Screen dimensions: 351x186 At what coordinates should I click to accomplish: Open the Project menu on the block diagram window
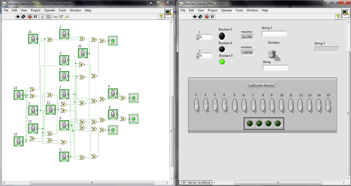[35, 10]
